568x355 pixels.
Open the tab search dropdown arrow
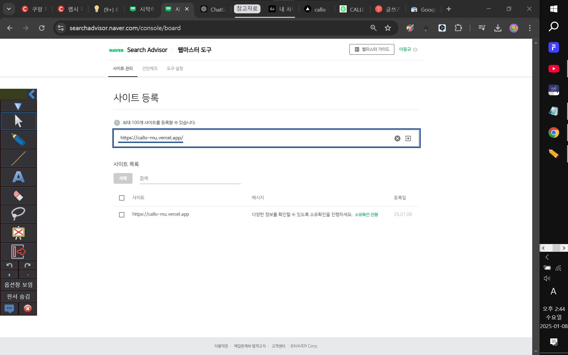(9, 9)
